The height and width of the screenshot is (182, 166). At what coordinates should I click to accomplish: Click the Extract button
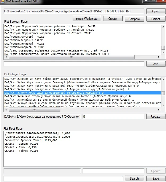pos(156,19)
